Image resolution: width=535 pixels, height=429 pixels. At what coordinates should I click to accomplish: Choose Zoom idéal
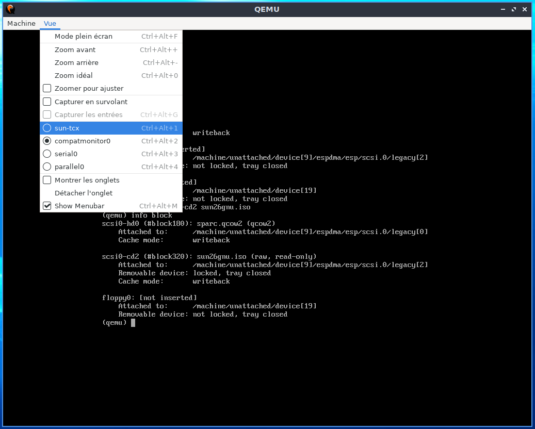pos(111,76)
